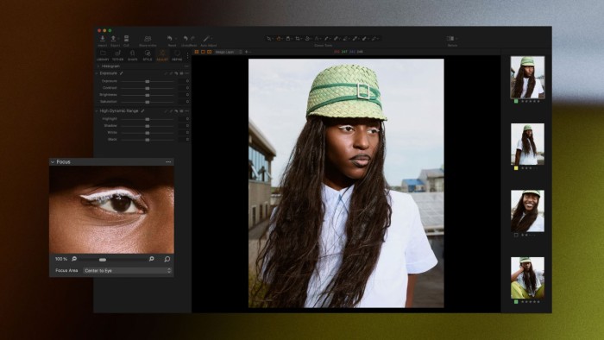
Task: Click the Before/after view icon
Action: coord(450,39)
